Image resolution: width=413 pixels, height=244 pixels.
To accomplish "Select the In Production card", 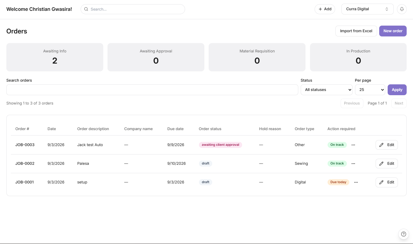I will click(358, 57).
